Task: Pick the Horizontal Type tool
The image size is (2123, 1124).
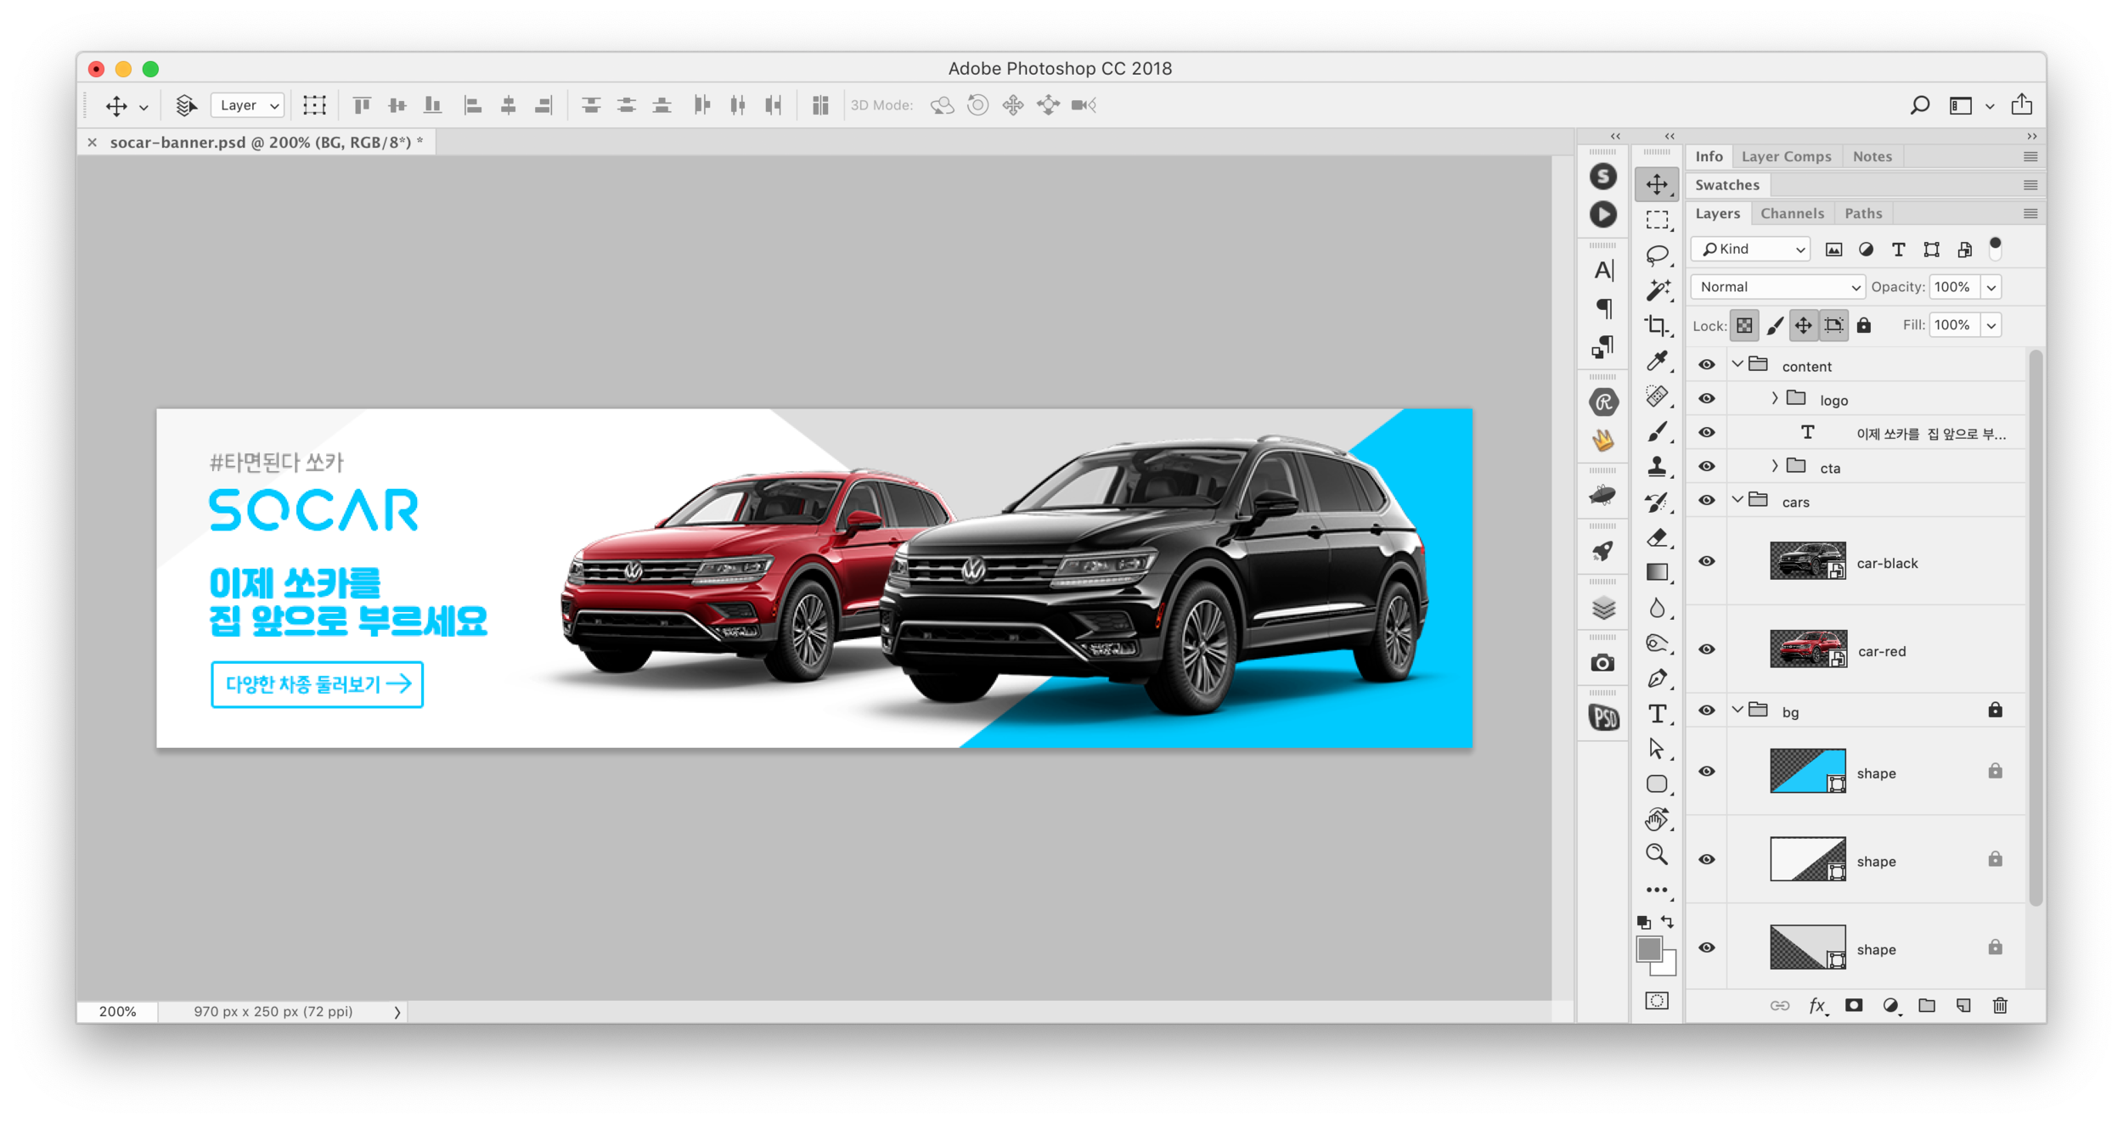Action: pyautogui.click(x=1656, y=714)
